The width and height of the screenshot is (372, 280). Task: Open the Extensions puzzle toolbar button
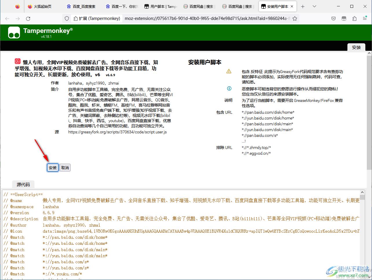(x=354, y=18)
